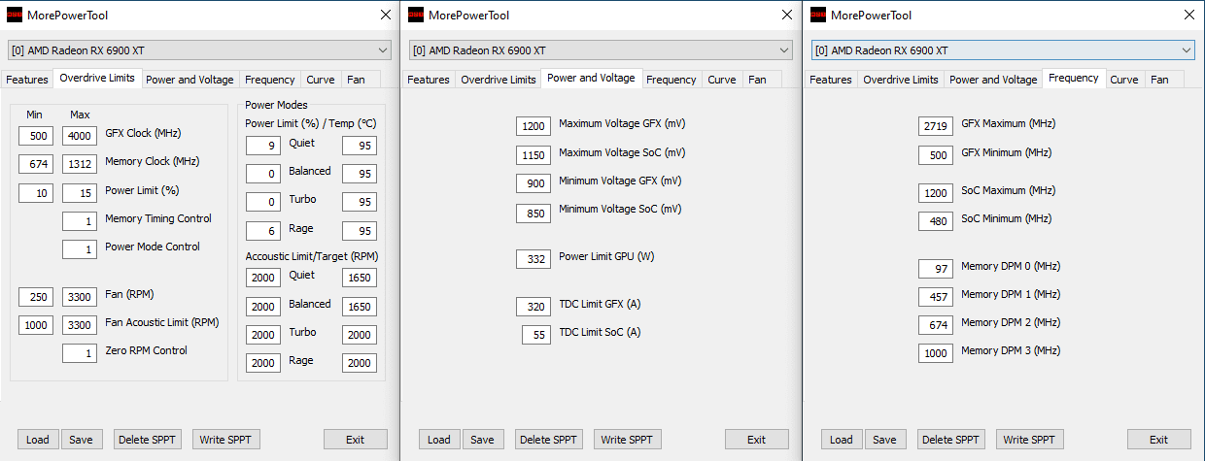Click Rage power limit field showing 6
Image resolution: width=1205 pixels, height=461 pixels.
[262, 231]
